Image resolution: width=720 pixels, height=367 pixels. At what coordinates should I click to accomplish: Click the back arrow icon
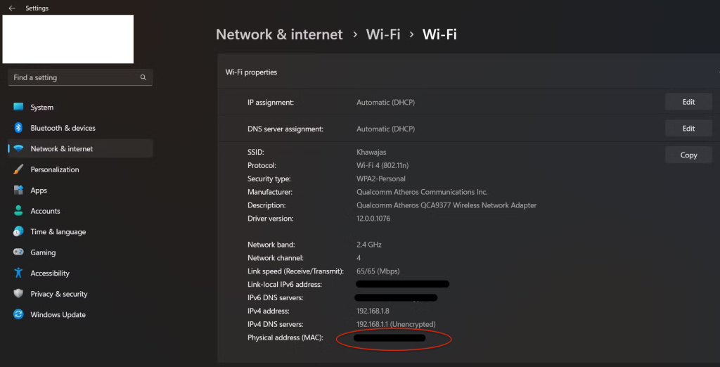[12, 8]
